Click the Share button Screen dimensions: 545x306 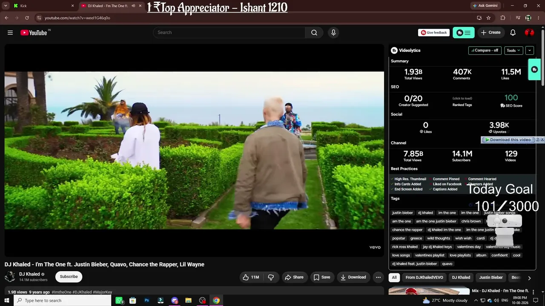coord(294,277)
